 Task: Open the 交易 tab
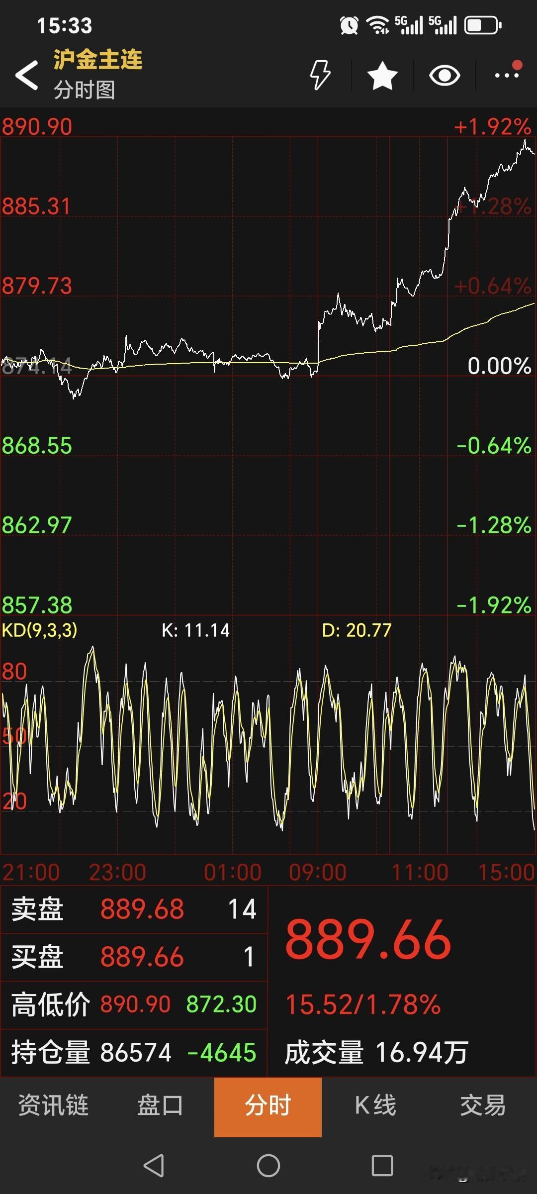tap(483, 1105)
